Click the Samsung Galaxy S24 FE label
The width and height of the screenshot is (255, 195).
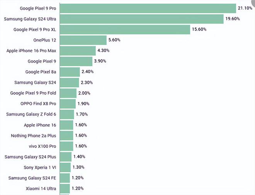coord(32,178)
